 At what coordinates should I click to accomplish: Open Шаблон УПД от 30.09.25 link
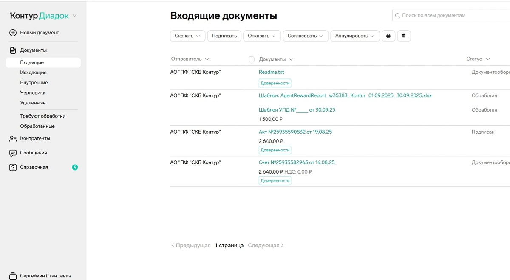pos(297,110)
